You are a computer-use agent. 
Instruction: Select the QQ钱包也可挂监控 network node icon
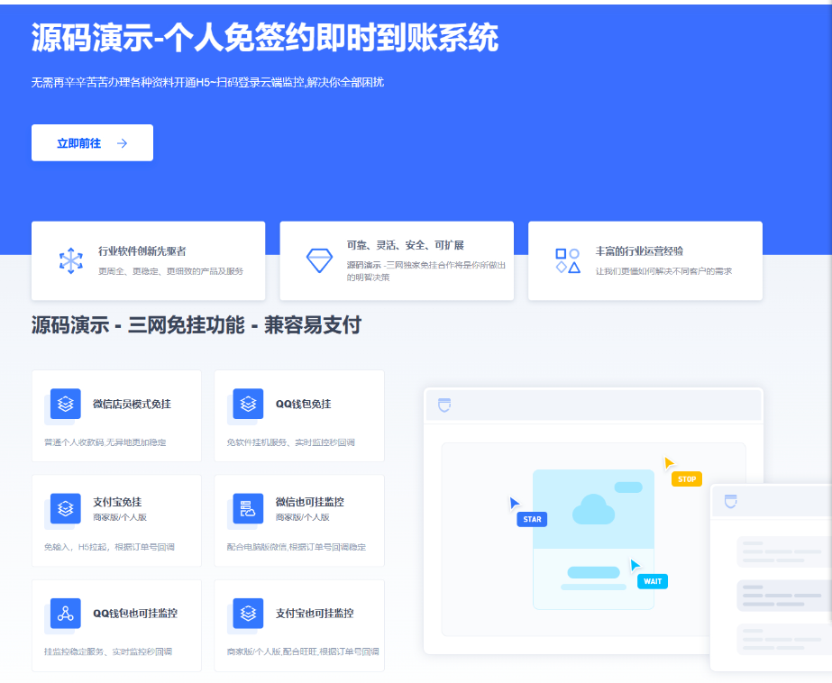[x=63, y=614]
